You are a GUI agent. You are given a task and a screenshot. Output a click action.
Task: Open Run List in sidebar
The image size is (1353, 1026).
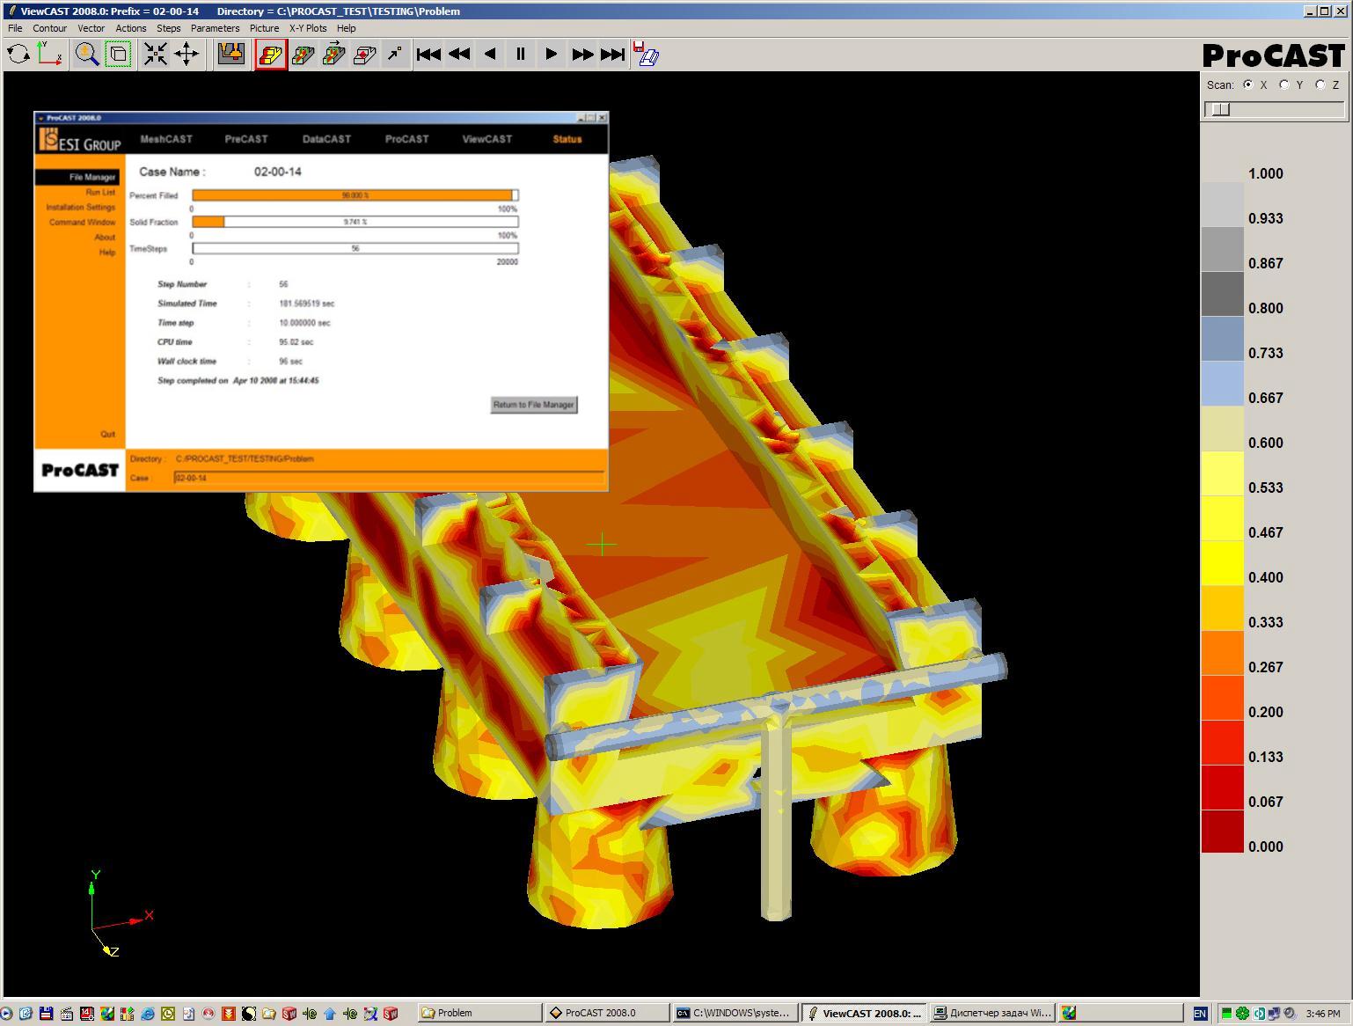pyautogui.click(x=100, y=192)
